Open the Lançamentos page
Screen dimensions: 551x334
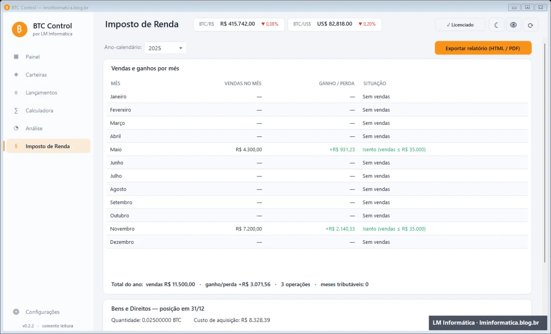[48, 93]
